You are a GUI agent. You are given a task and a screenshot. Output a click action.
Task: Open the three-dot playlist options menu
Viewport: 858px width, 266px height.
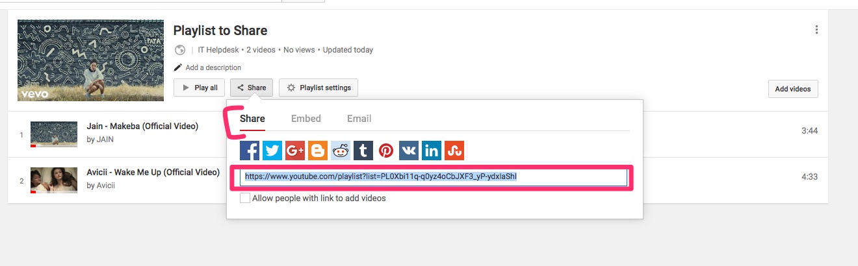click(x=816, y=30)
